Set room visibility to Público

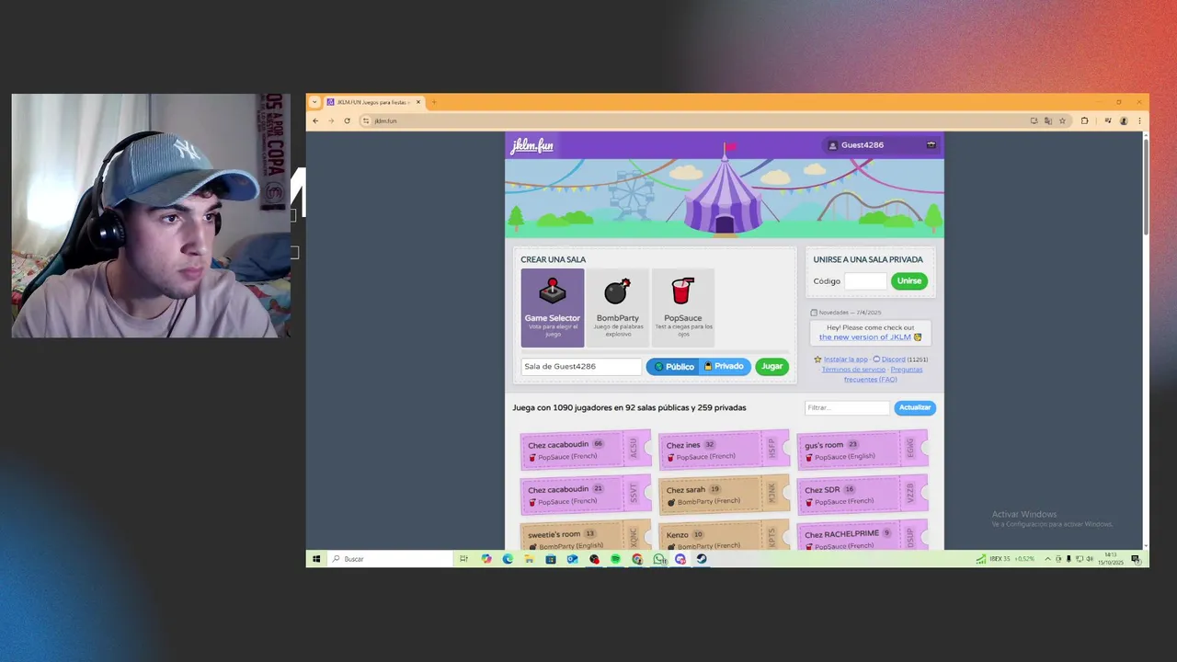[x=673, y=366]
